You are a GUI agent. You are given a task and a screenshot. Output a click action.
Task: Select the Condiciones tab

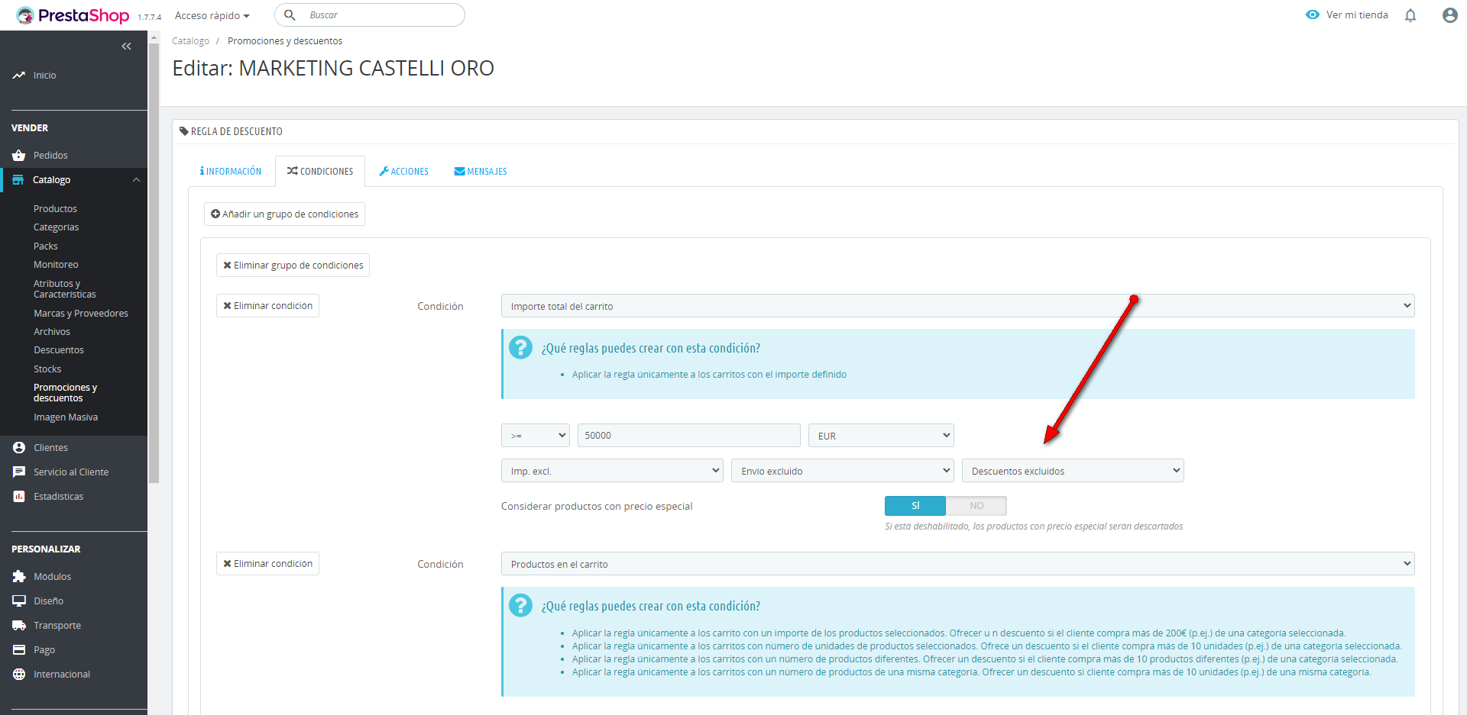tap(320, 172)
